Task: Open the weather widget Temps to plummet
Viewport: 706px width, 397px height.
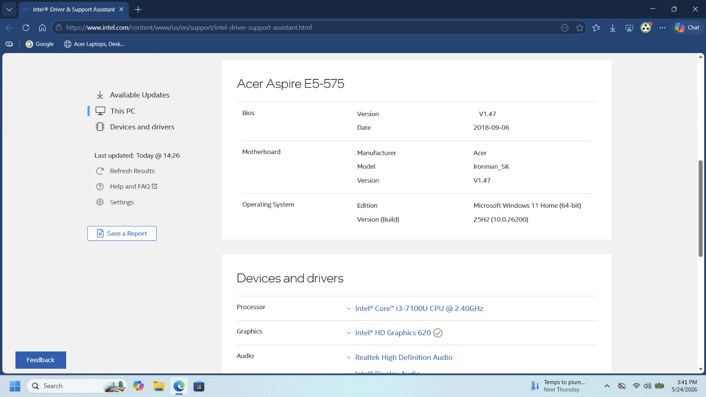Action: tap(559, 386)
